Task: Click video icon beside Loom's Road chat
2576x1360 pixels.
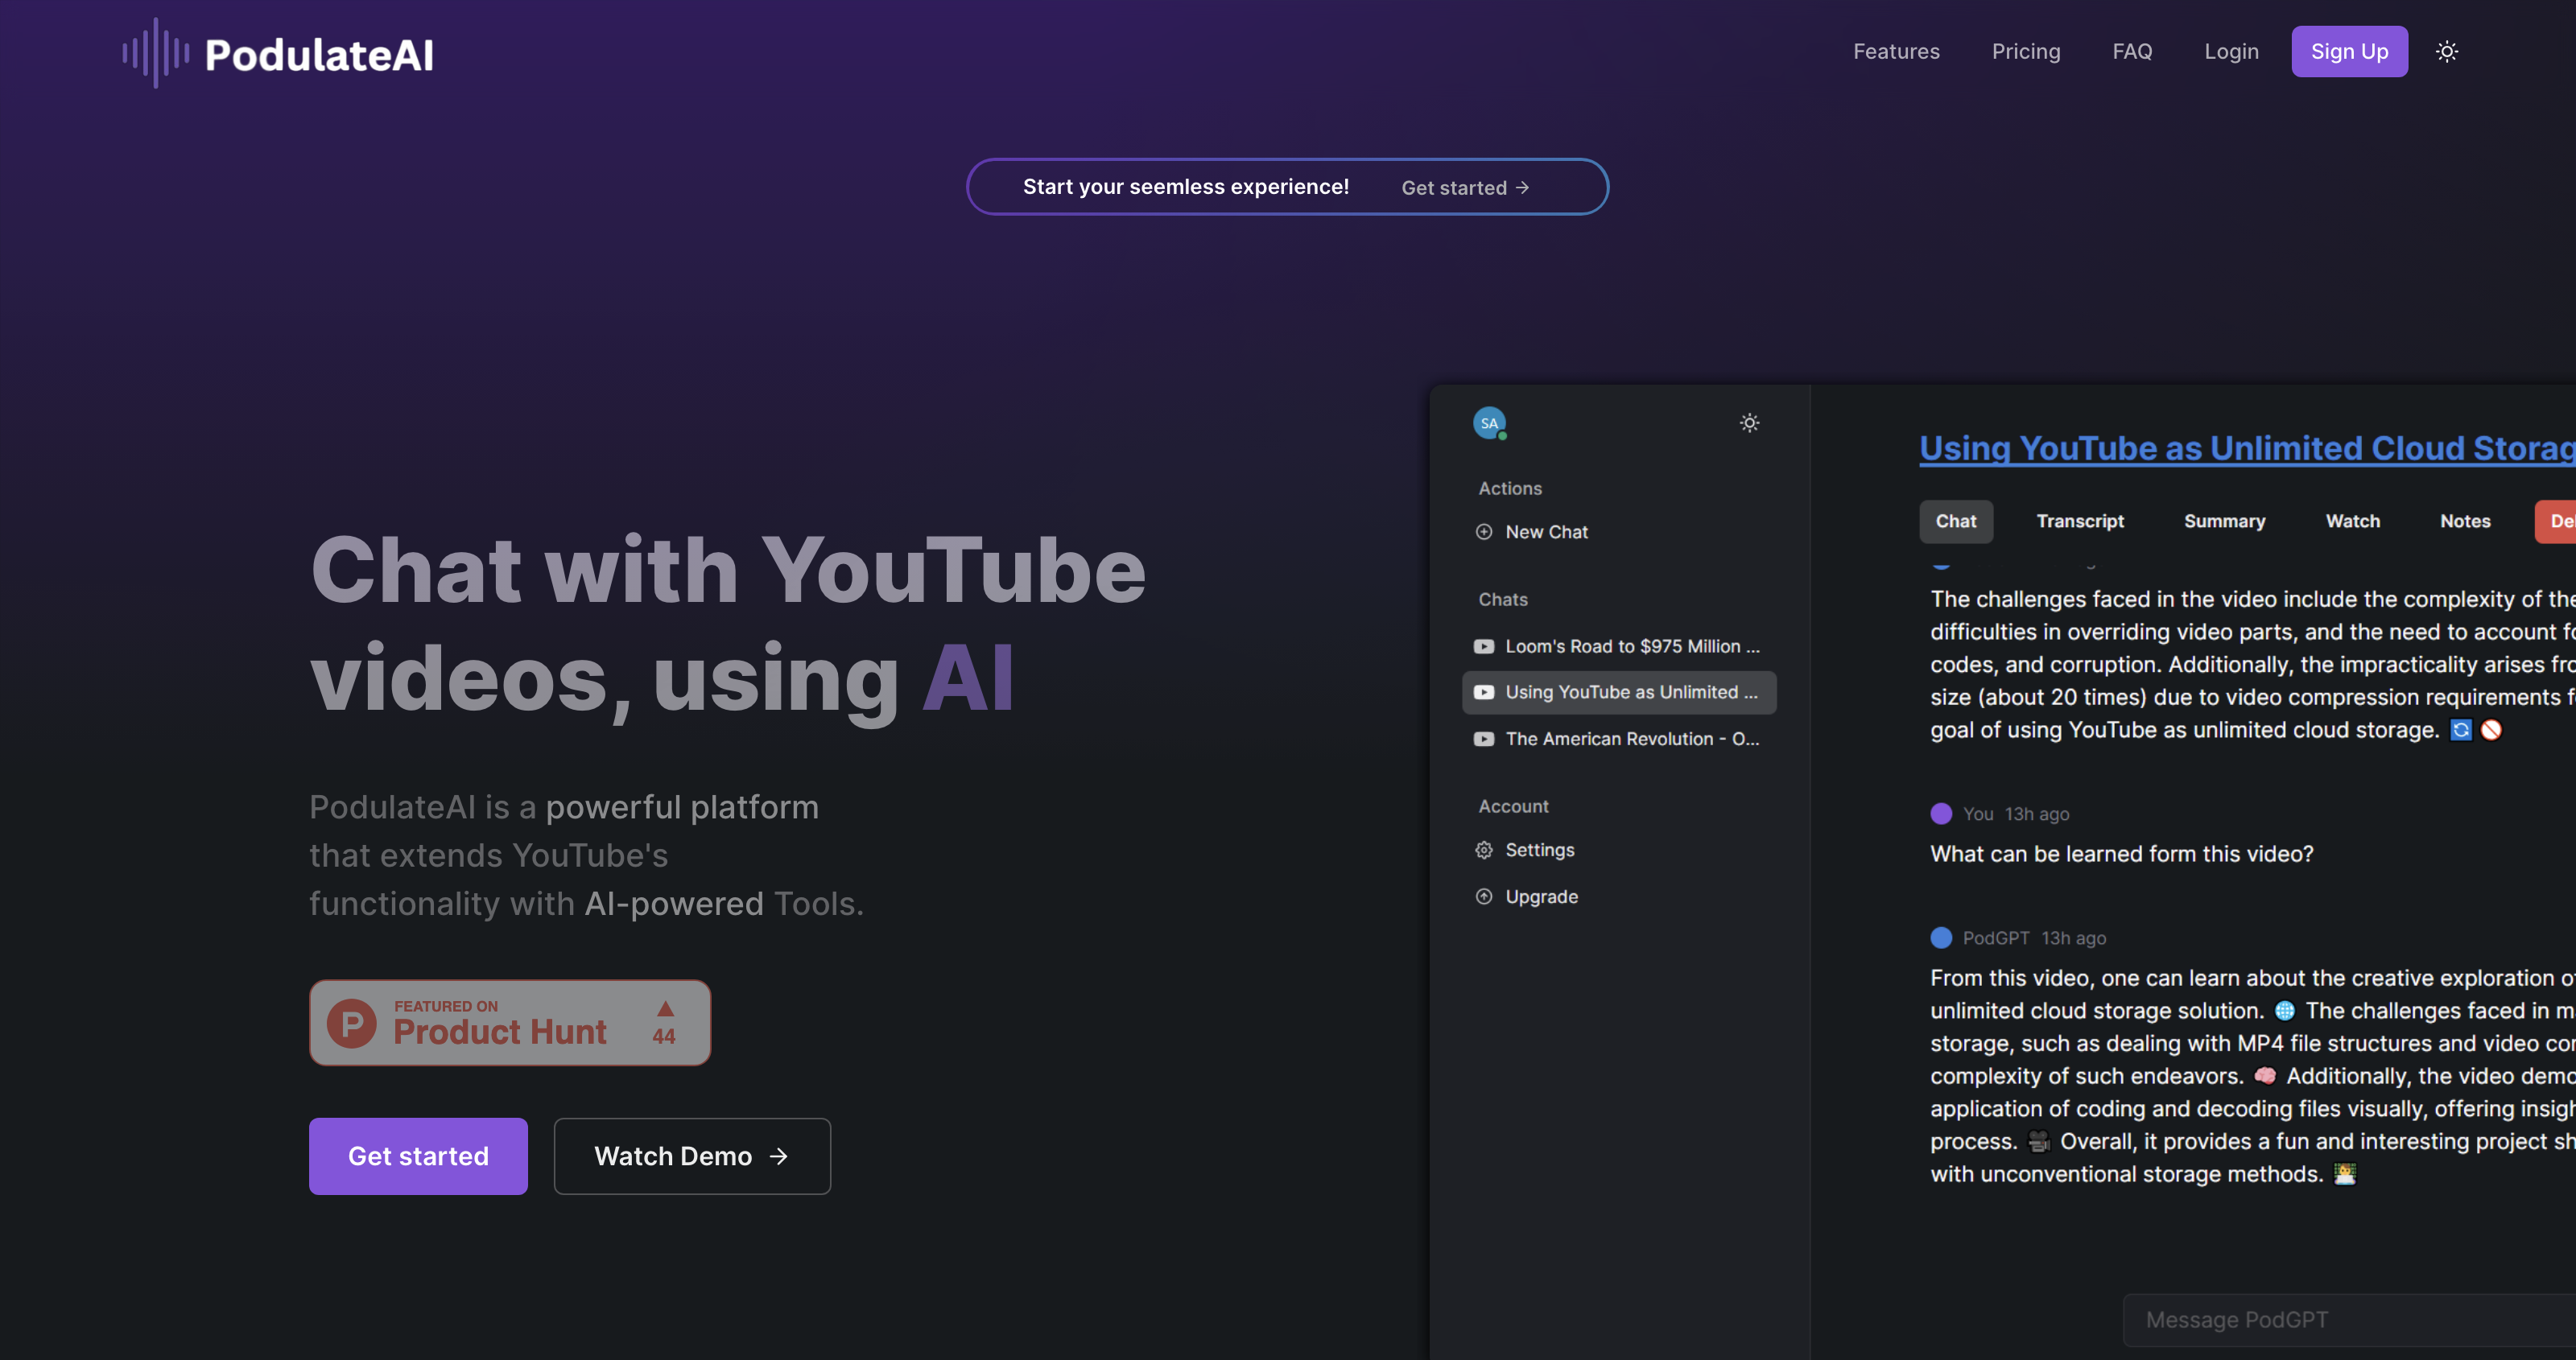Action: pyautogui.click(x=1484, y=647)
